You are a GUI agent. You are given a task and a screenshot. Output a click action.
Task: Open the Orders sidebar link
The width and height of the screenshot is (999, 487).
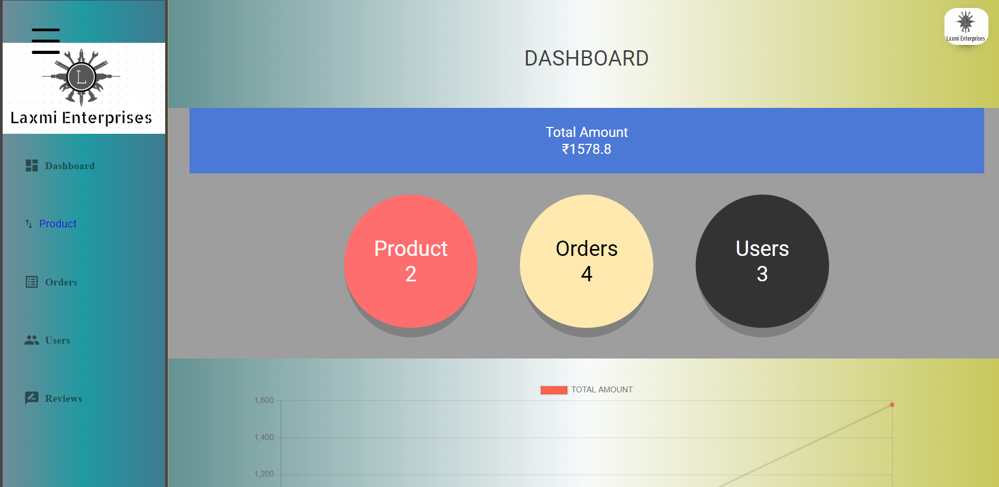click(x=61, y=282)
